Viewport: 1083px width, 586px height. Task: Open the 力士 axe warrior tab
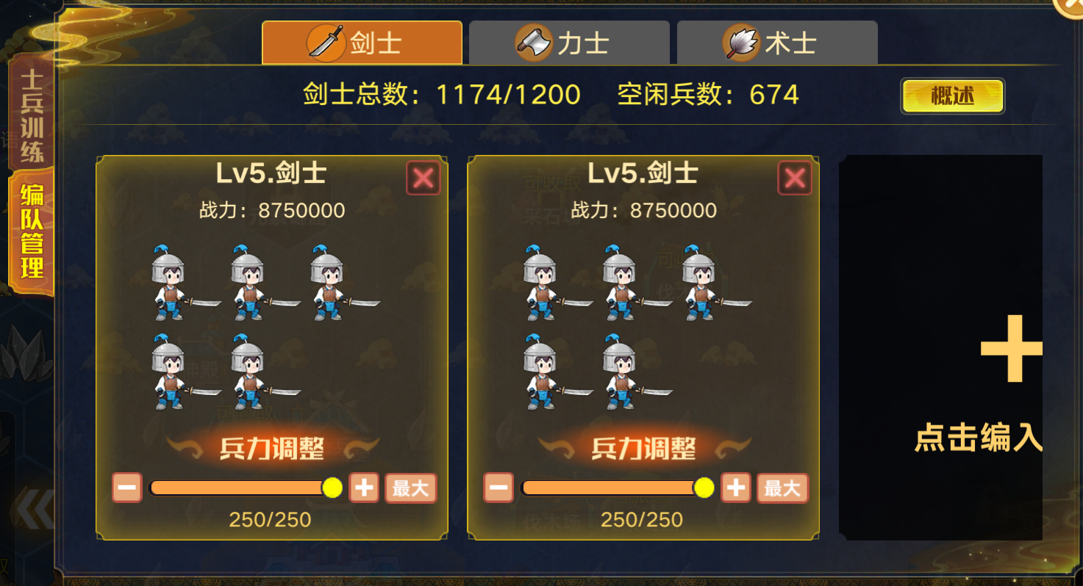tap(569, 43)
